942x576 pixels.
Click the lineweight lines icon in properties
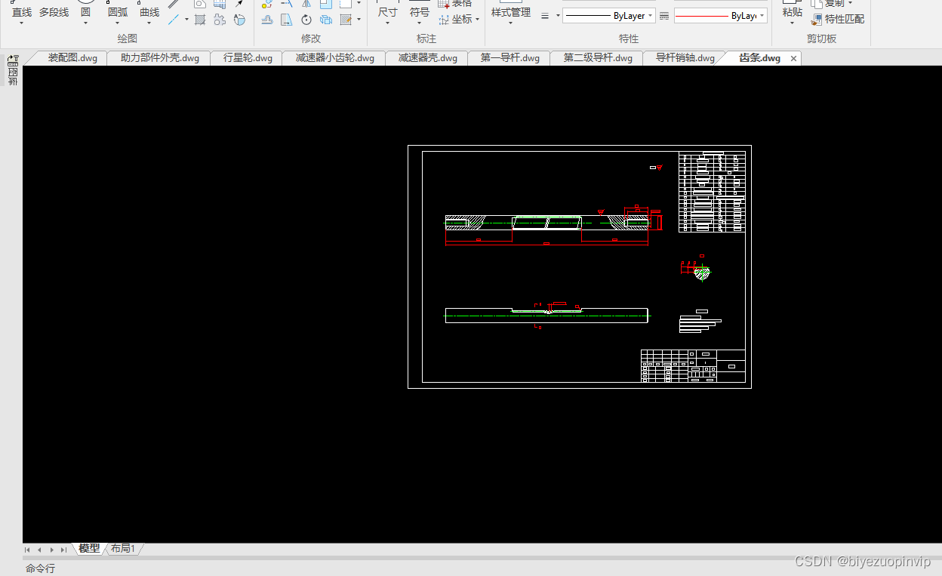tap(545, 16)
